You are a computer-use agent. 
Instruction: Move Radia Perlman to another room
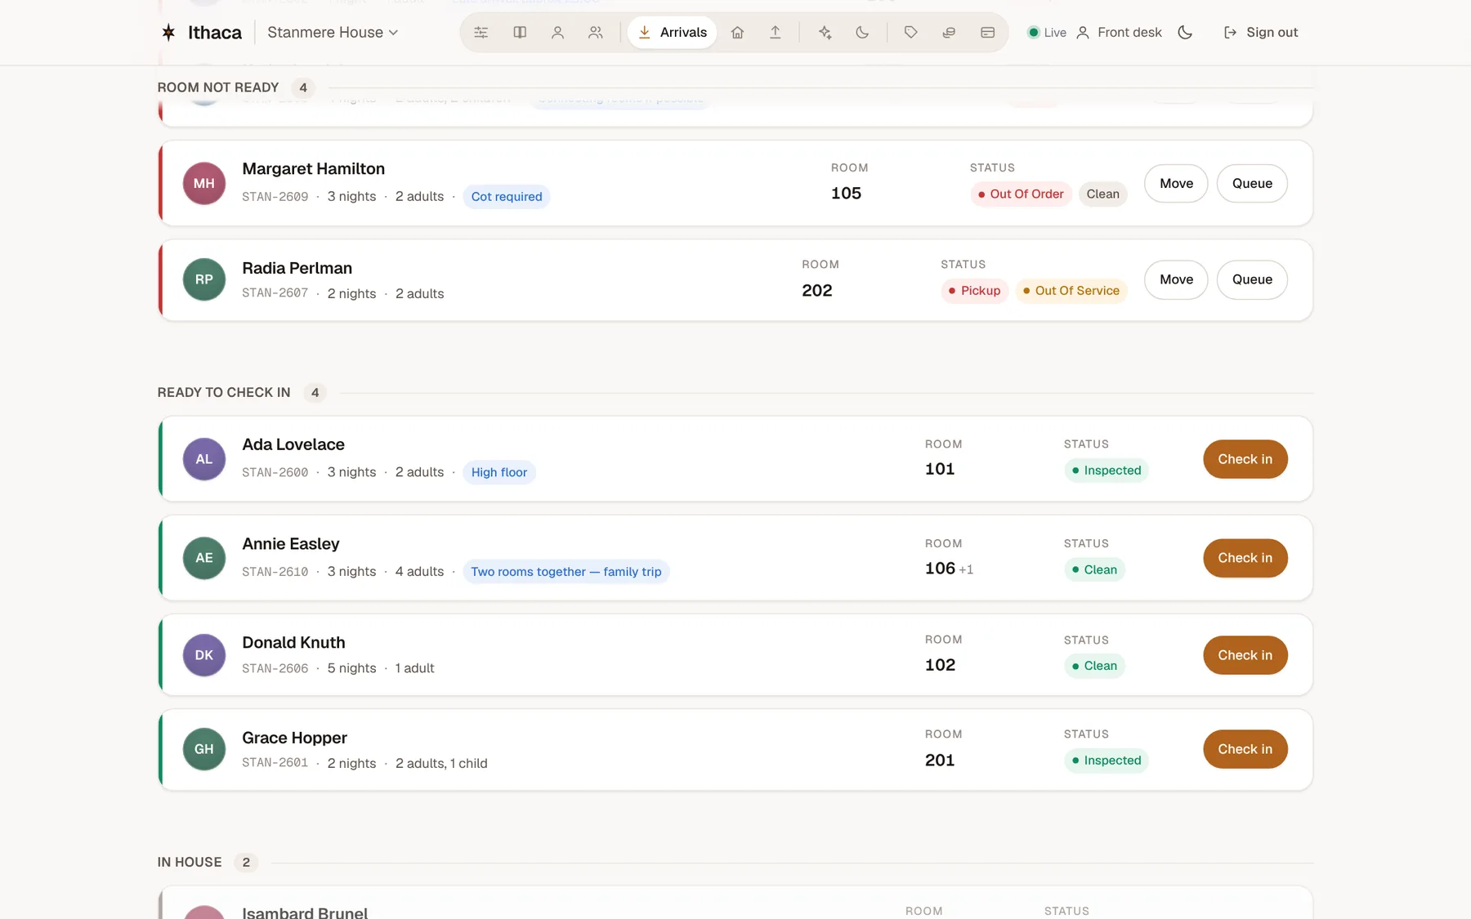[x=1176, y=279]
